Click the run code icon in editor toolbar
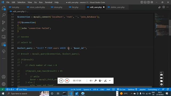This screenshot has height=96, width=171. pyautogui.click(x=160, y=7)
